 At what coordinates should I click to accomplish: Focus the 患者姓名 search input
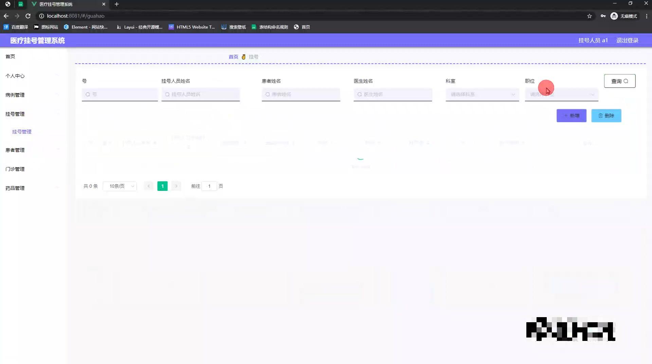(301, 94)
